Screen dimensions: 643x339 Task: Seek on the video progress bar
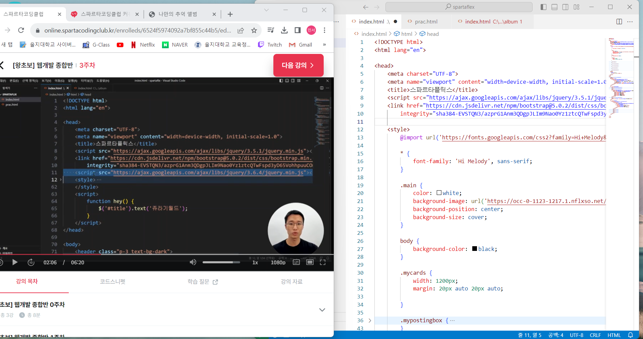pyautogui.click(x=167, y=254)
